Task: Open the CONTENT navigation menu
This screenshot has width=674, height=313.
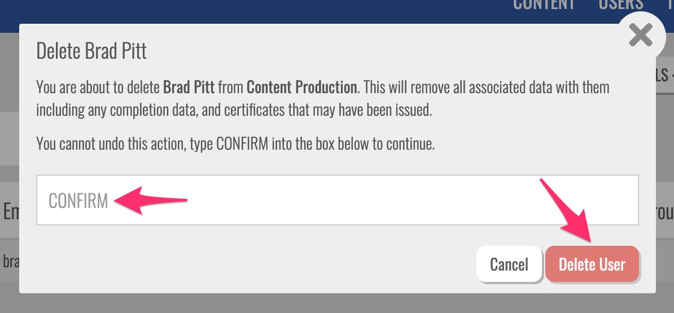Action: click(x=544, y=5)
